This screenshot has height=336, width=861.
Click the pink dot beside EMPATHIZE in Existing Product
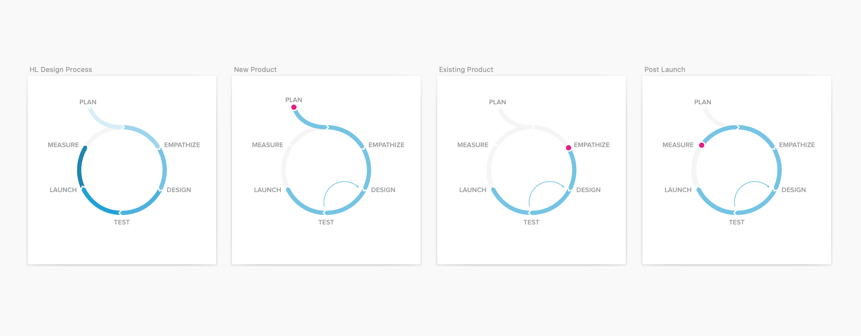[x=568, y=148]
